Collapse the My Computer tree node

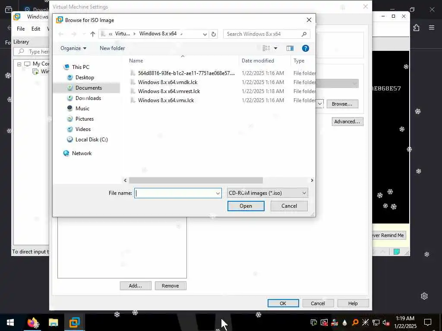tap(19, 65)
